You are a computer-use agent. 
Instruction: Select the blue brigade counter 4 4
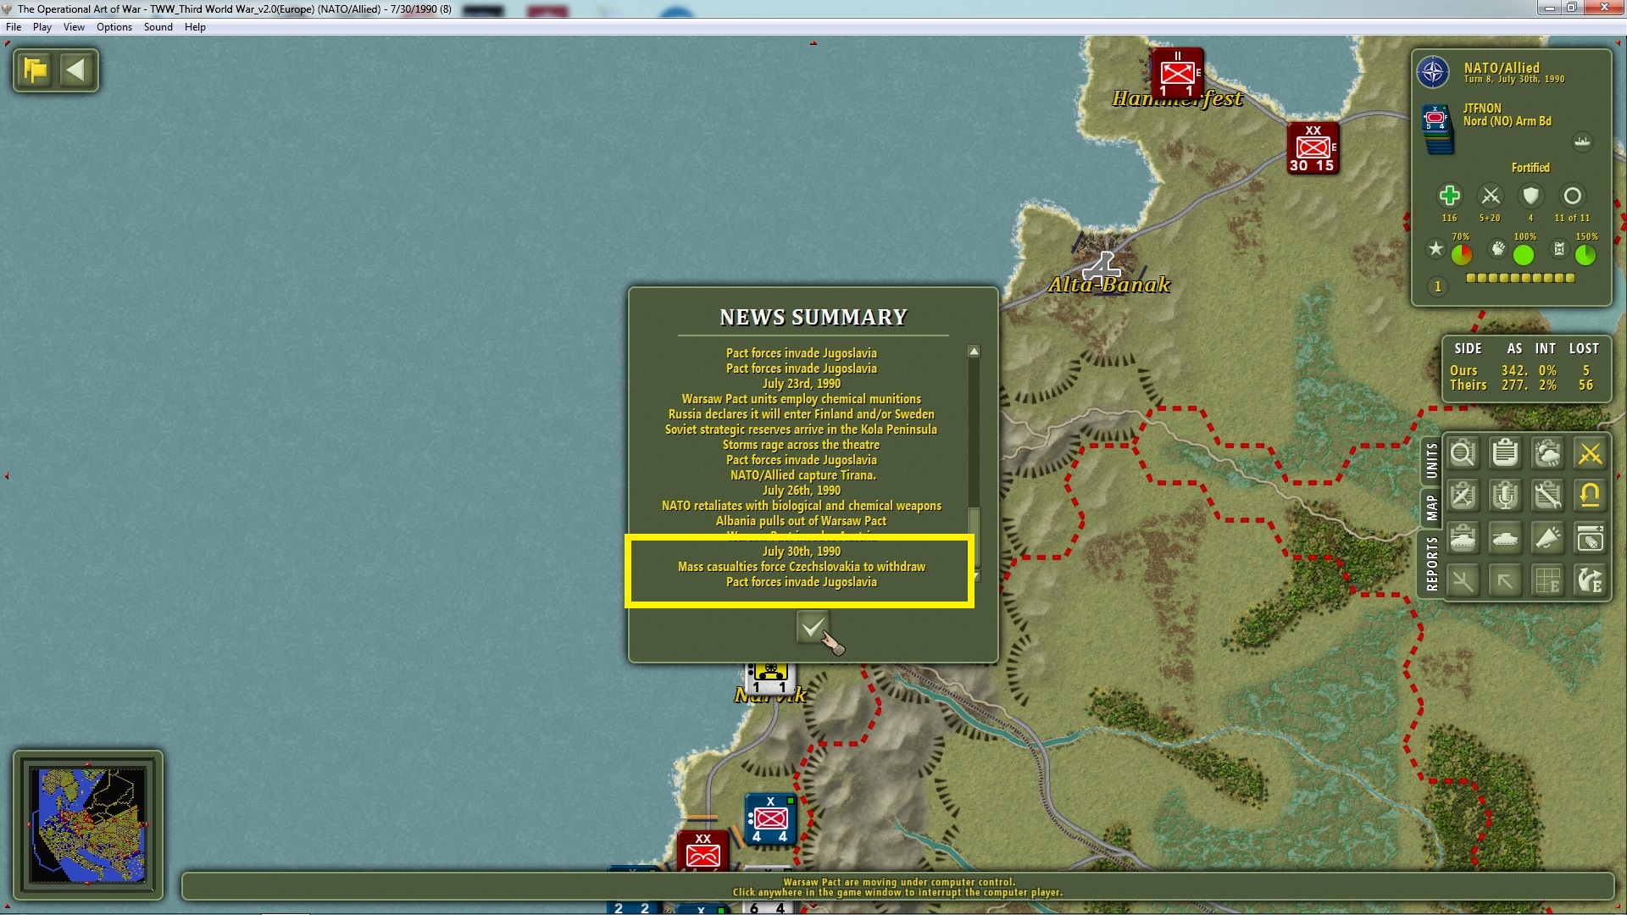click(770, 819)
